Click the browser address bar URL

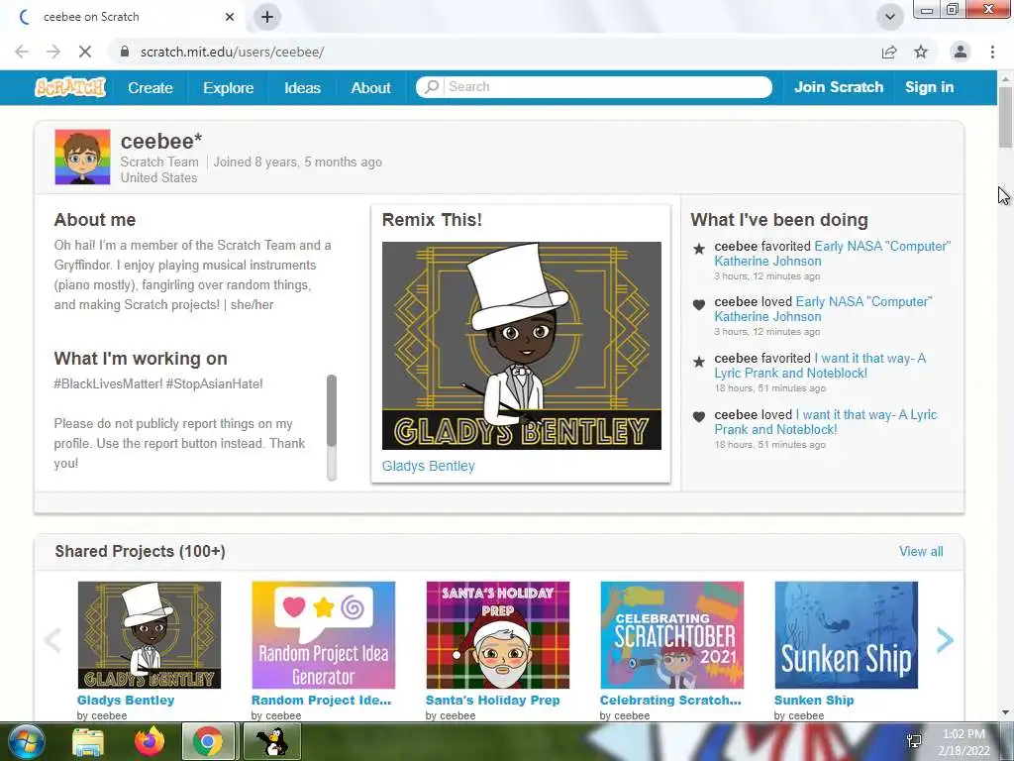click(x=232, y=52)
